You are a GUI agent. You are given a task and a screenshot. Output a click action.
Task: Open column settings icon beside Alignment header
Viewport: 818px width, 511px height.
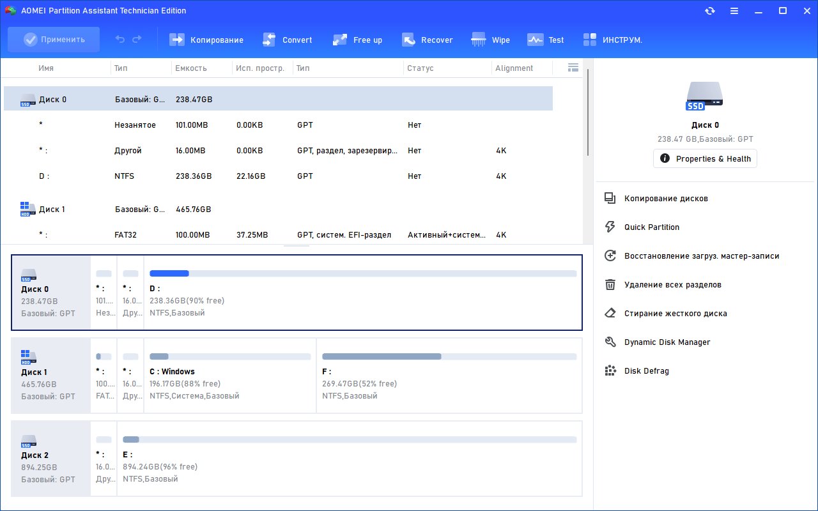(573, 67)
